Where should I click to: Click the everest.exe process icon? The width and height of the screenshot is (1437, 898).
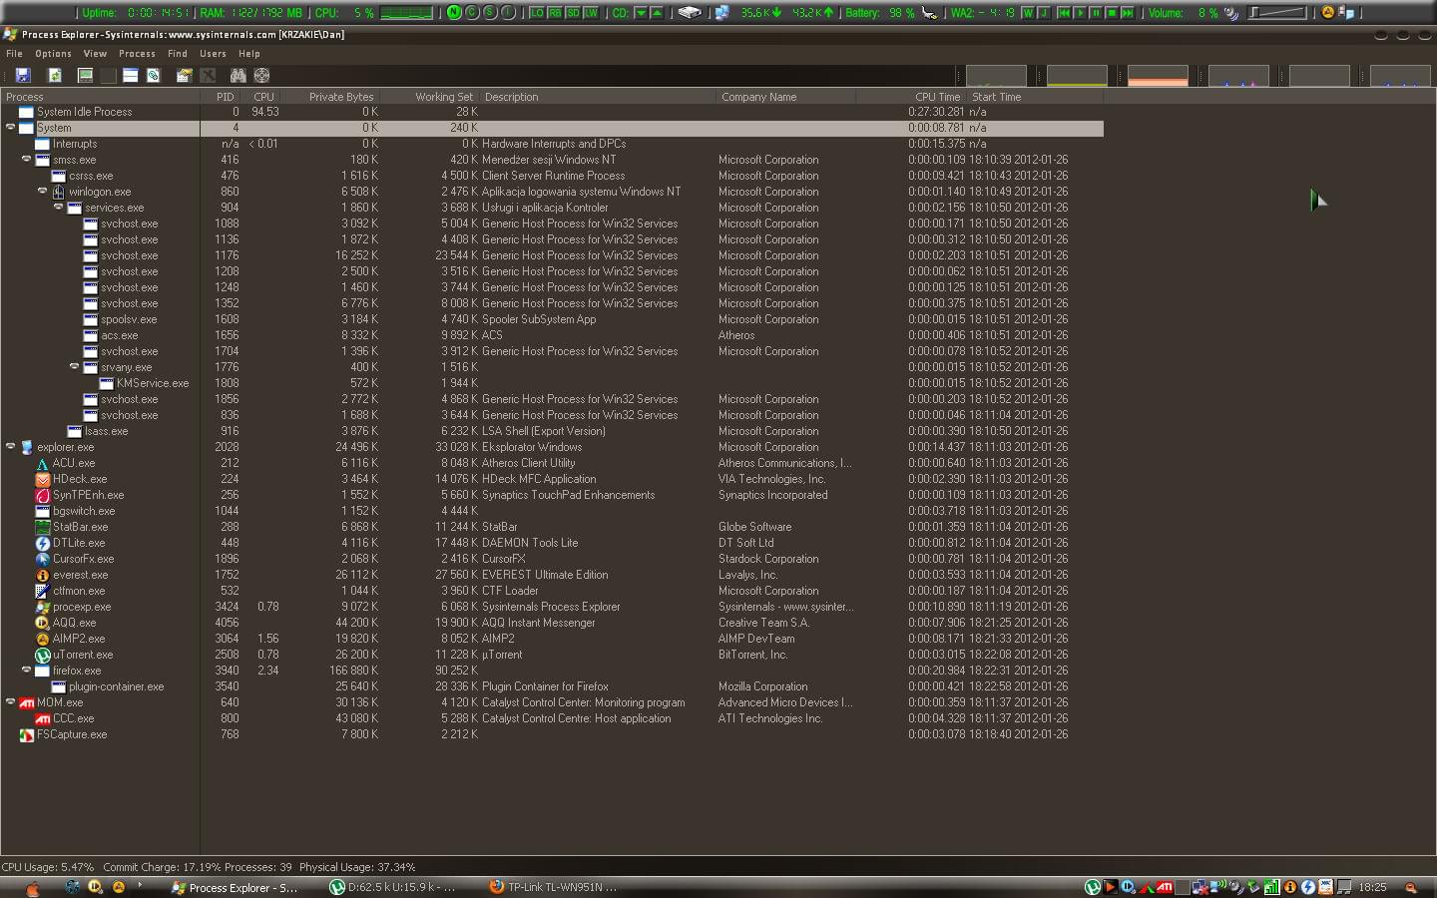tap(43, 576)
